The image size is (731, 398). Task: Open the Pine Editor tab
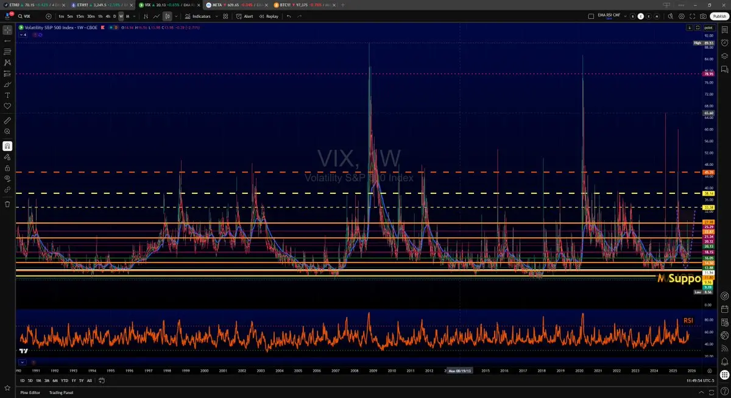pyautogui.click(x=30, y=393)
